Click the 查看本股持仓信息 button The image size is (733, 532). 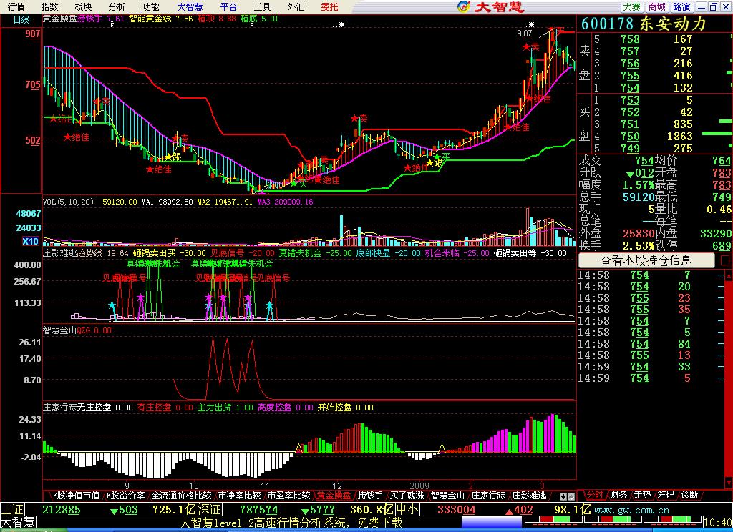pos(646,260)
